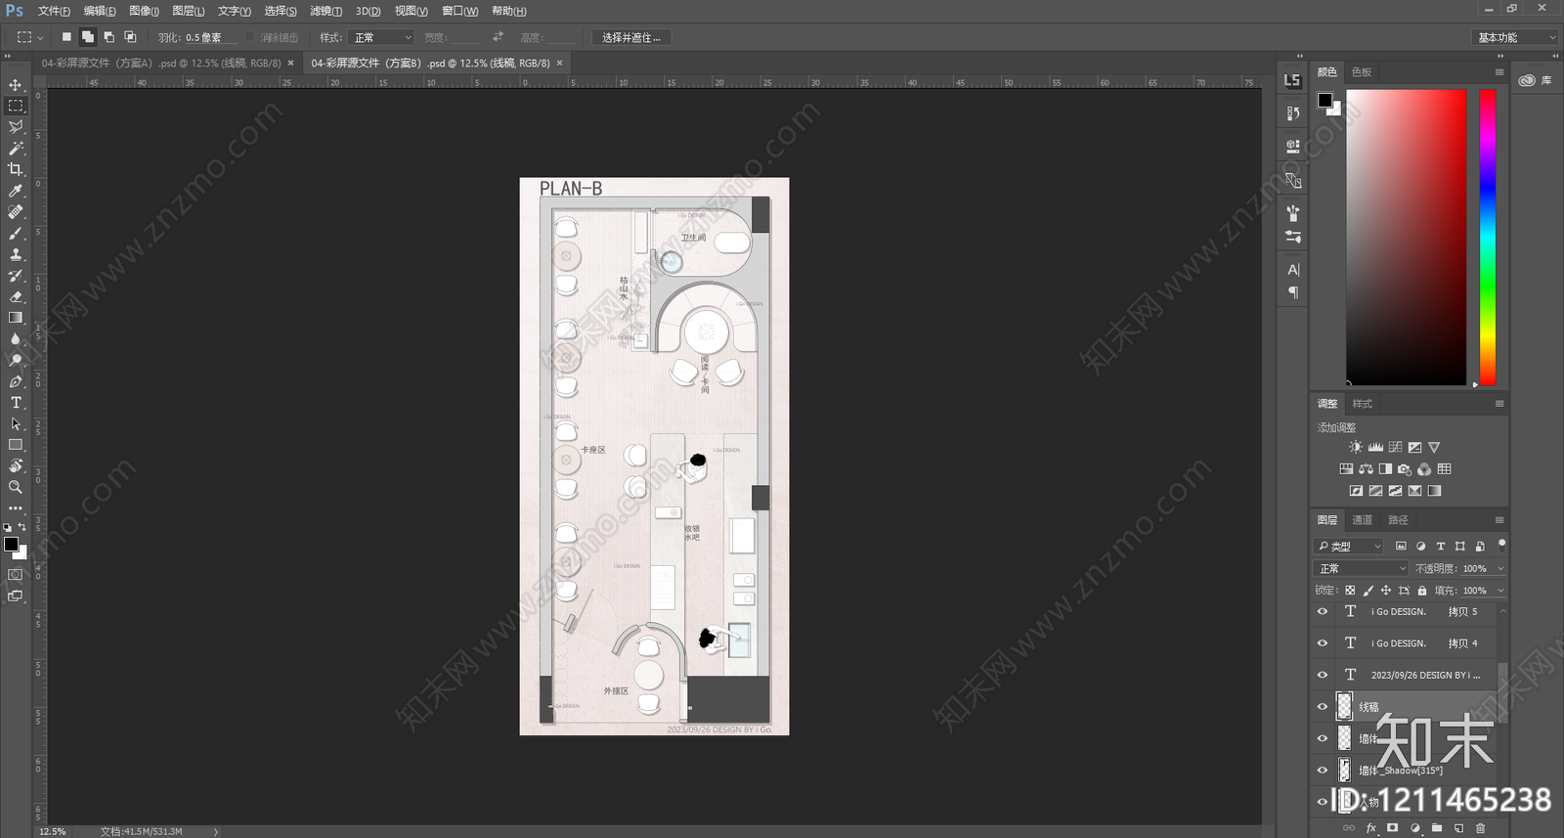Select the Horizontal Type tool

point(16,403)
